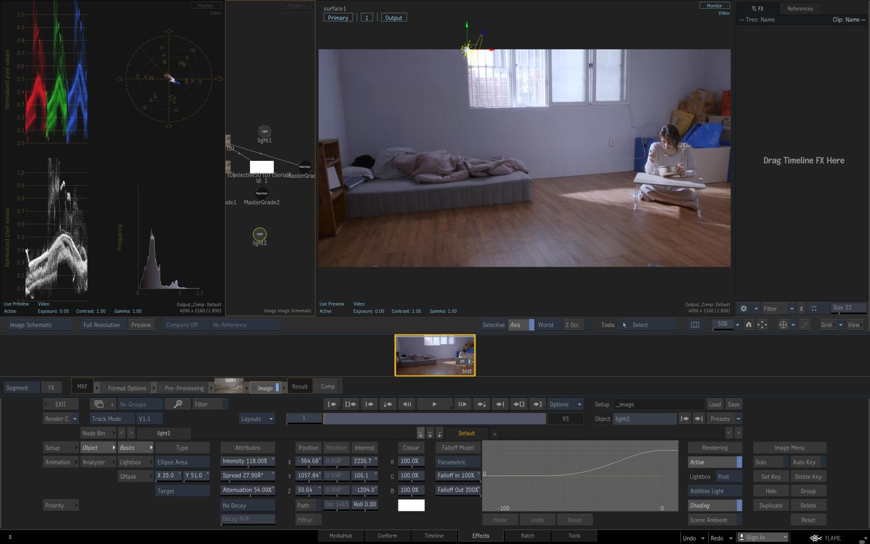Jump to previous keyframe icon in transport
This screenshot has height=544, width=870.
(388, 404)
